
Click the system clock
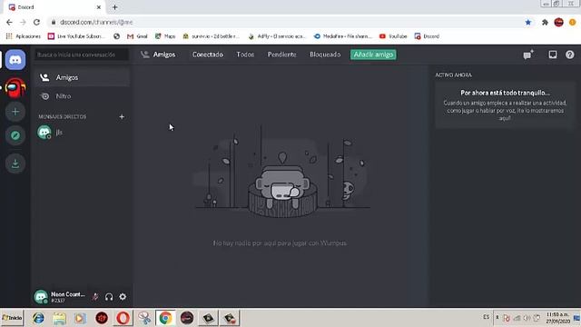557,318
